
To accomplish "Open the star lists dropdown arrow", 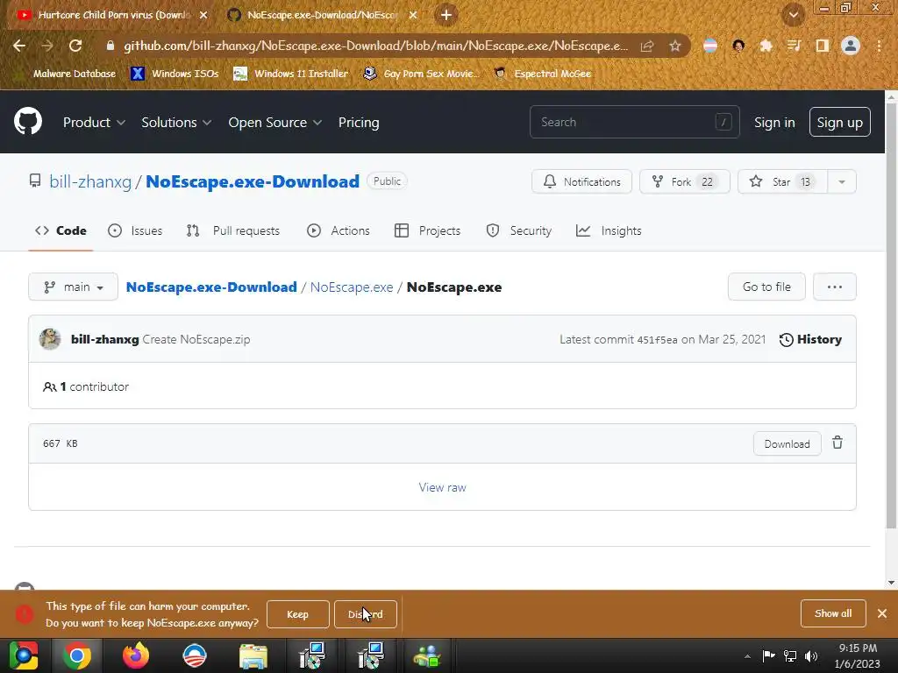I will [841, 182].
